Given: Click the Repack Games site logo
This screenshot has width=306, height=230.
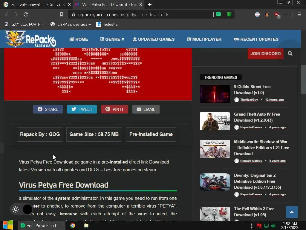Looking at the screenshot, I should click(x=30, y=39).
